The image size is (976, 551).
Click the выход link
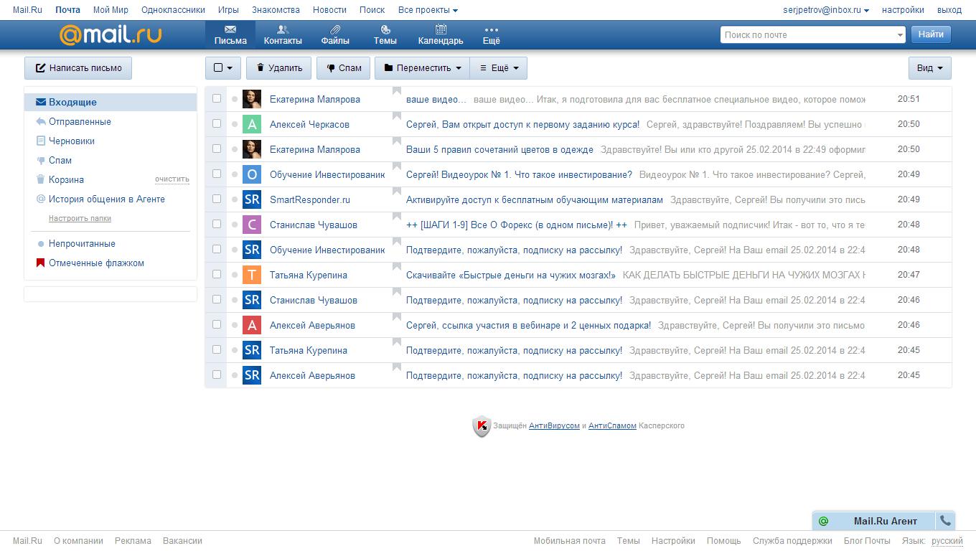(x=949, y=10)
